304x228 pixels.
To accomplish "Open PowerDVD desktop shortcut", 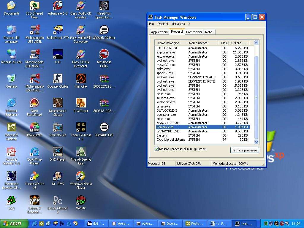I will click(x=34, y=130).
